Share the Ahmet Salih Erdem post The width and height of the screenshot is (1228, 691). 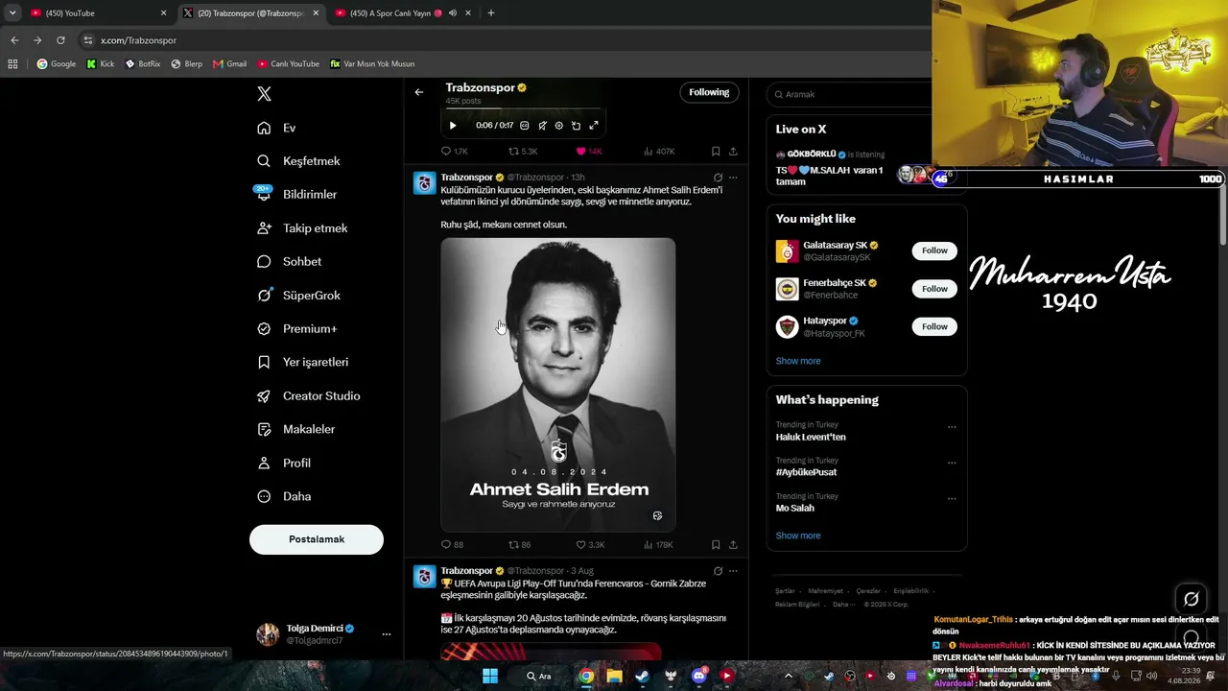tap(733, 545)
